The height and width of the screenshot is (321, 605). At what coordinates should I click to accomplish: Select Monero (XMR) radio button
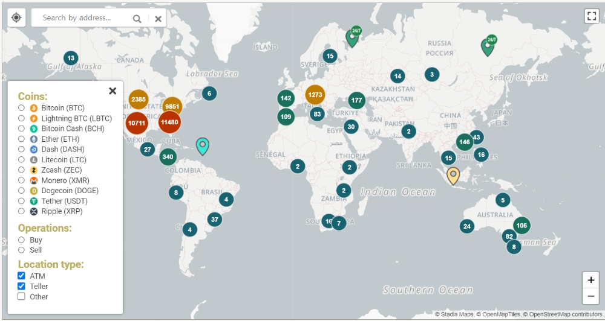pos(21,180)
